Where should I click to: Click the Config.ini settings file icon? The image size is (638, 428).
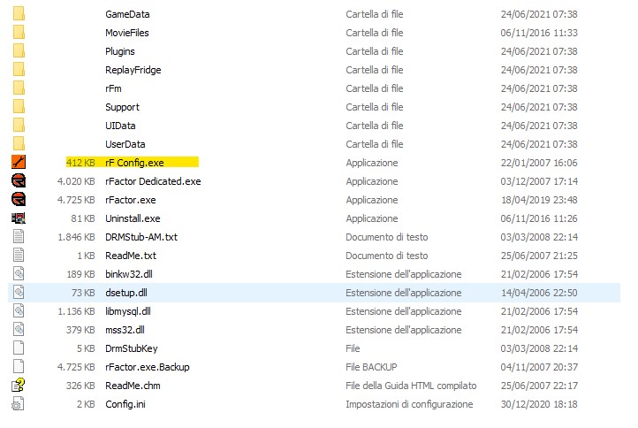point(19,404)
